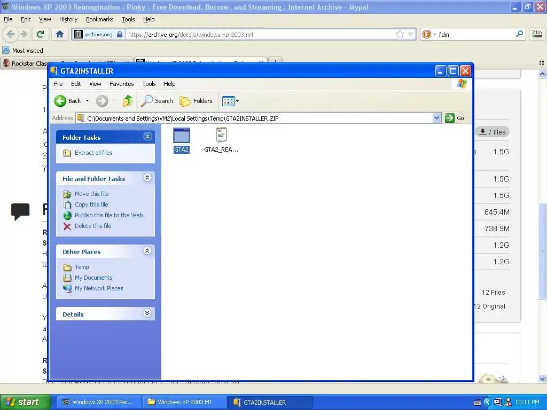Click the bookmark star in URL bar

tap(400, 34)
